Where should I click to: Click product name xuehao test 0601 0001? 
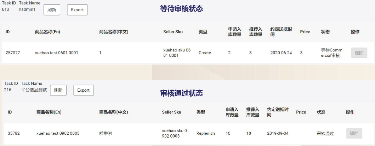click(x=56, y=53)
